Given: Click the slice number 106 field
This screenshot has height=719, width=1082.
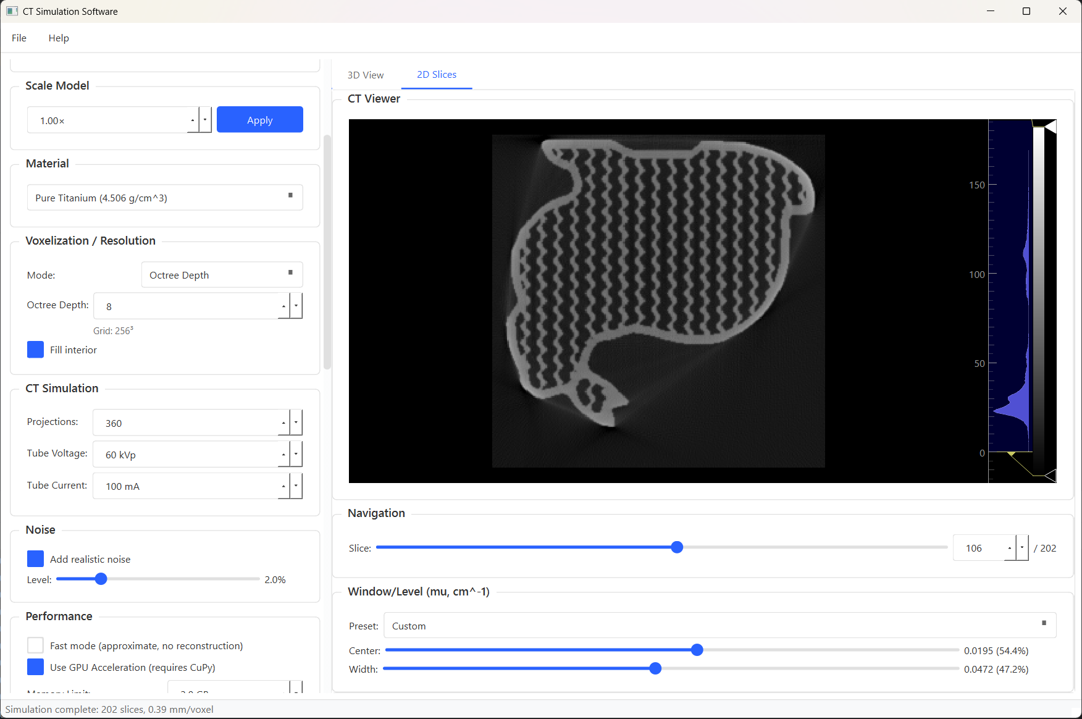Looking at the screenshot, I should click(x=979, y=548).
